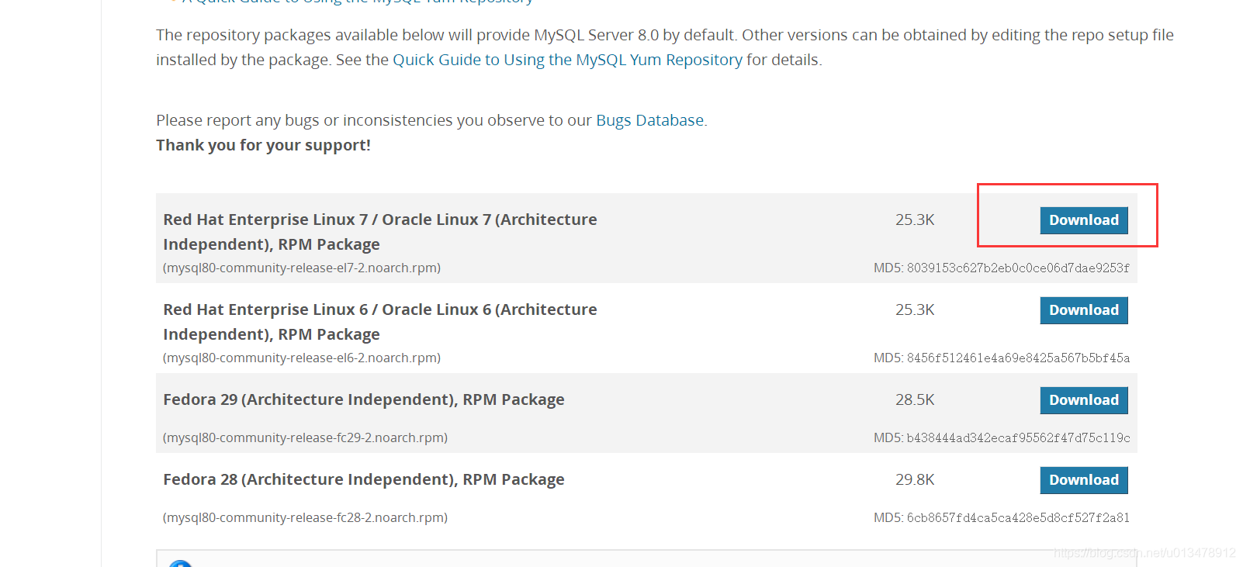The height and width of the screenshot is (567, 1243).
Task: Click the 29.8K size of Fedora 28
Action: pyautogui.click(x=915, y=479)
